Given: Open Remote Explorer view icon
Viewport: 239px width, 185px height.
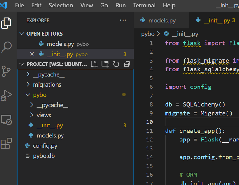Looking at the screenshot, I should pos(6,120).
